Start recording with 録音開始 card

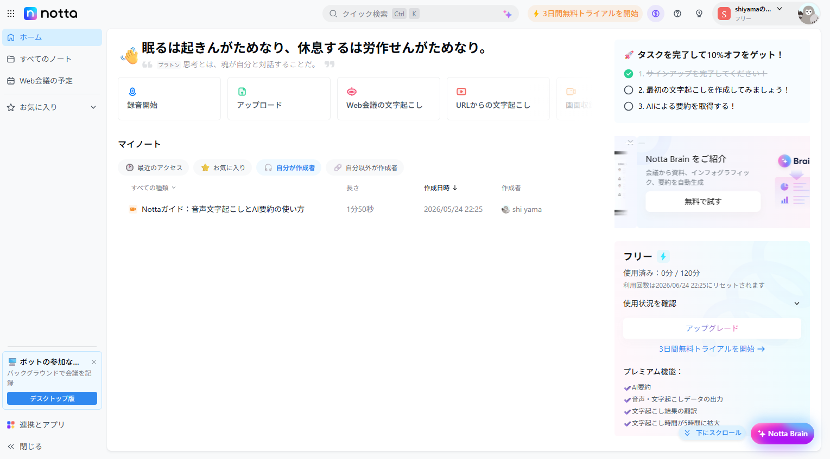point(169,99)
